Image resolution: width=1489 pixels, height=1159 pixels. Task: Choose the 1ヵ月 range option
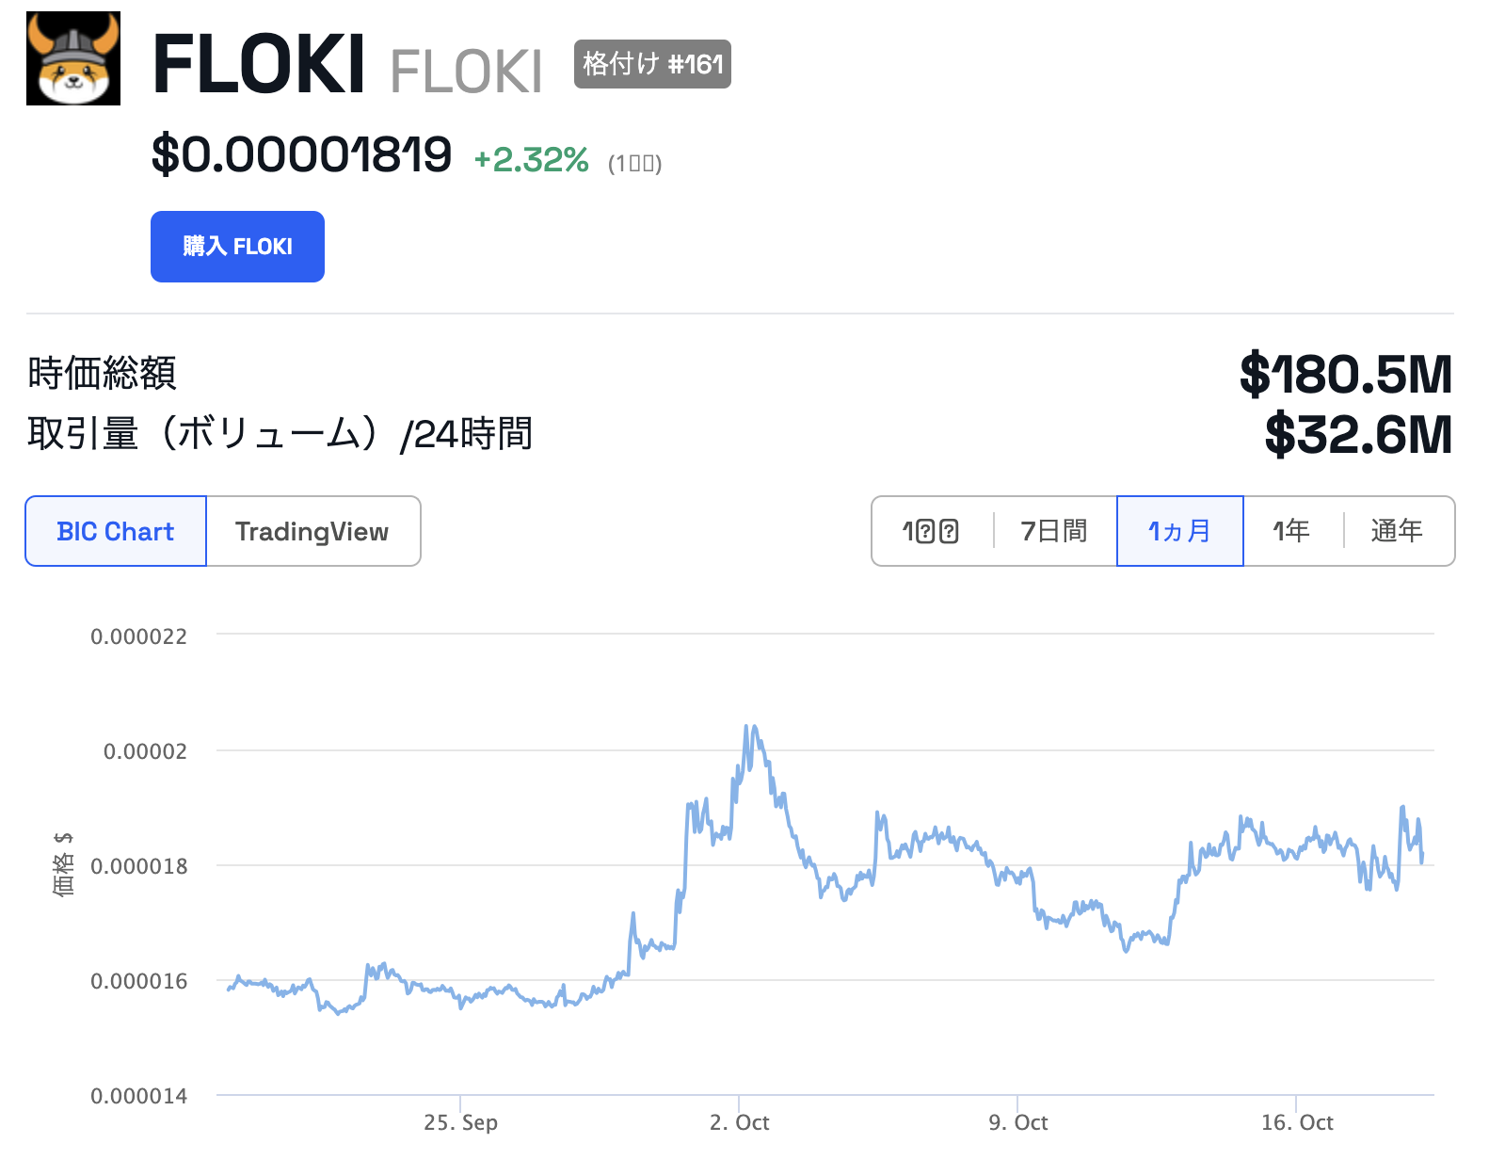(1179, 531)
